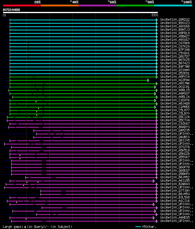Image resolution: width=195 pixels, height=229 pixels.
Task: Open hit UniRef100_A9XUG8
Action: [175, 26]
